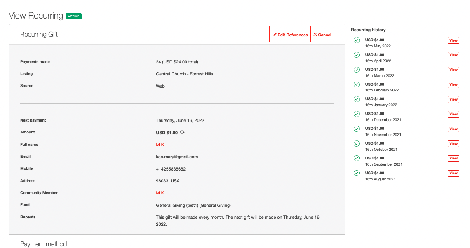Open the M K full name link
Image resolution: width=470 pixels, height=248 pixels.
pos(159,144)
